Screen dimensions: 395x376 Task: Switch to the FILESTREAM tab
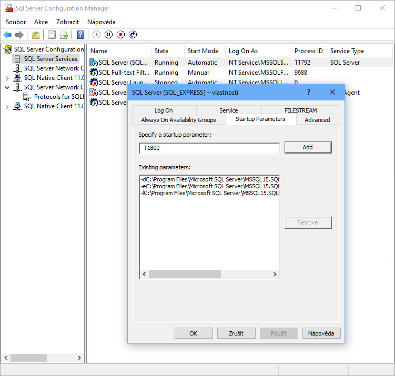pos(300,110)
